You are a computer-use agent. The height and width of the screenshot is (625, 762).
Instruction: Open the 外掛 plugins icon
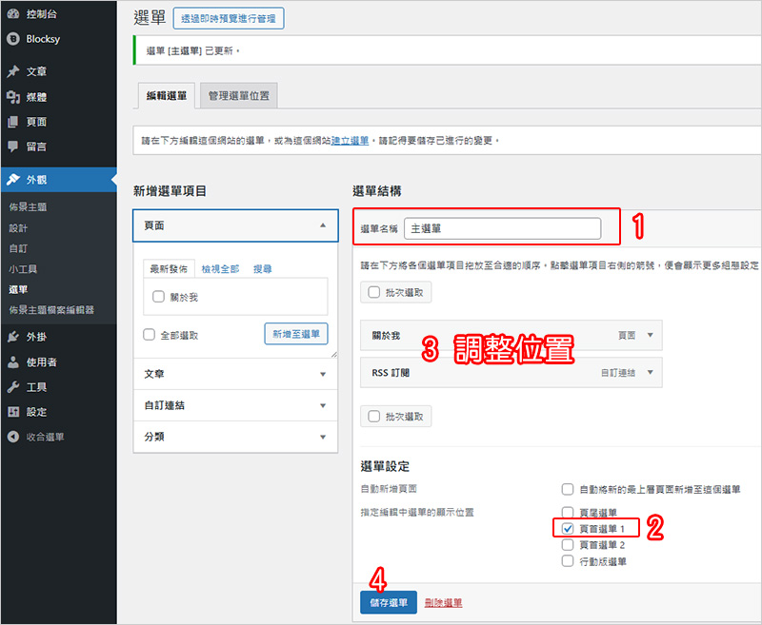(13, 337)
